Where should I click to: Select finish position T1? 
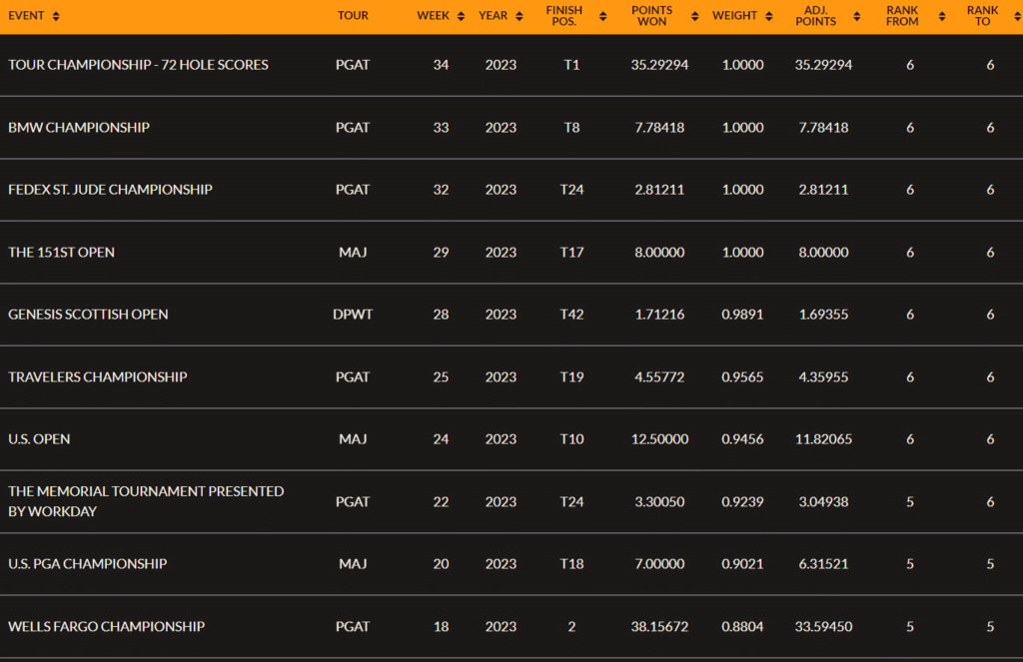(x=571, y=65)
